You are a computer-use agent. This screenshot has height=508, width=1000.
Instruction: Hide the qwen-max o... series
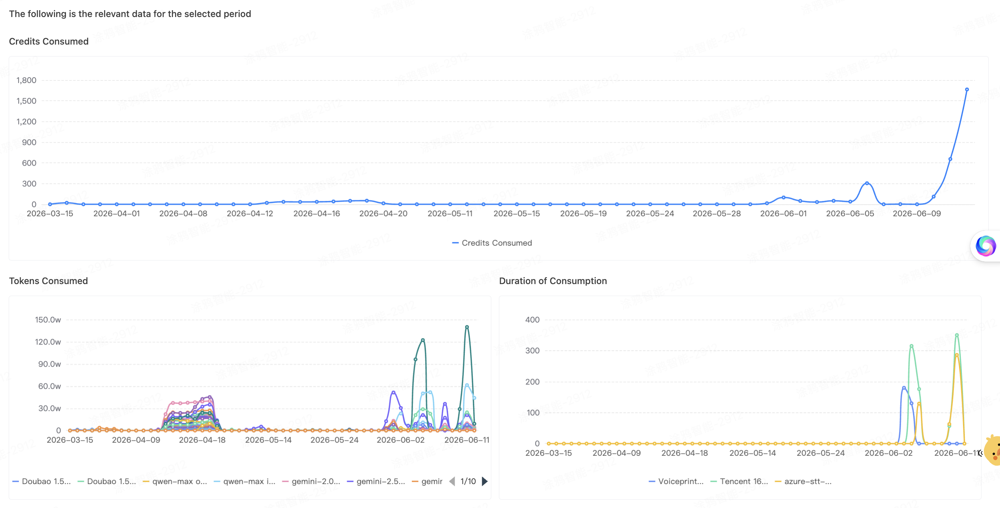click(175, 481)
